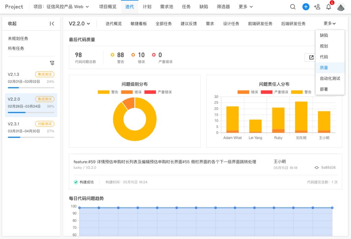Open code quality report in new window icon
The image size is (351, 239).
tap(311, 57)
